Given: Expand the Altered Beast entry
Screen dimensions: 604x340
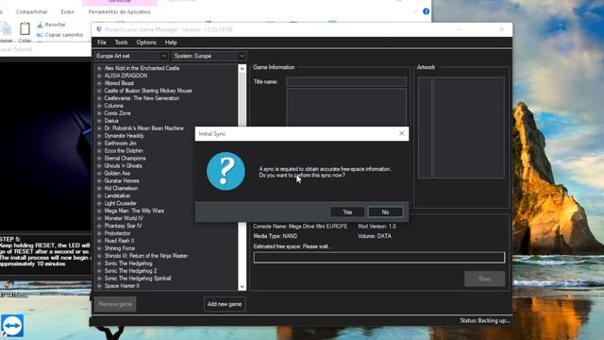Looking at the screenshot, I should coord(99,83).
